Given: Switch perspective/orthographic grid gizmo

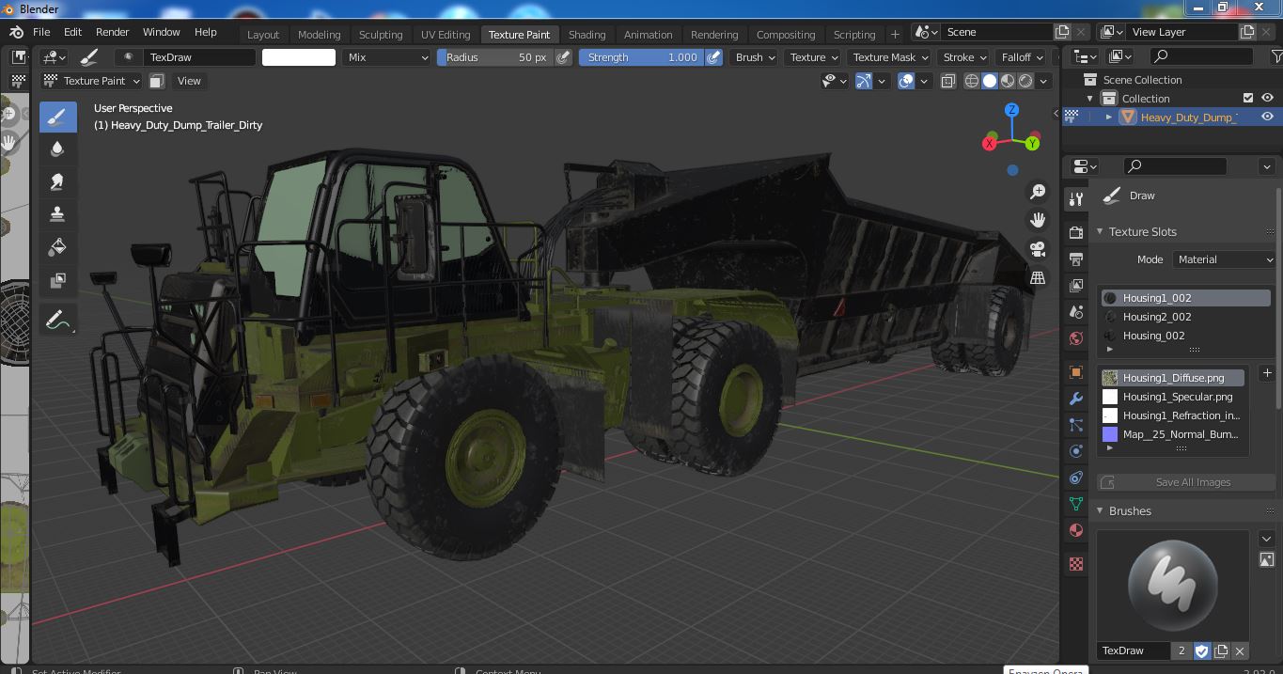Looking at the screenshot, I should [1038, 278].
